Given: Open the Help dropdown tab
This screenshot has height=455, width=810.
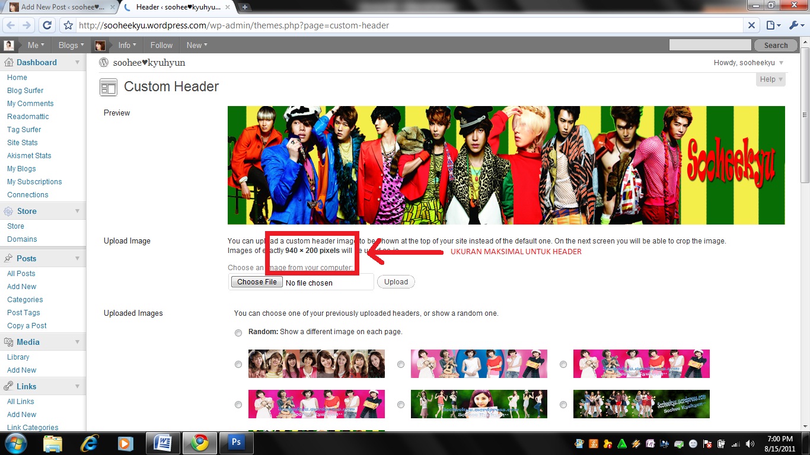Looking at the screenshot, I should point(771,79).
